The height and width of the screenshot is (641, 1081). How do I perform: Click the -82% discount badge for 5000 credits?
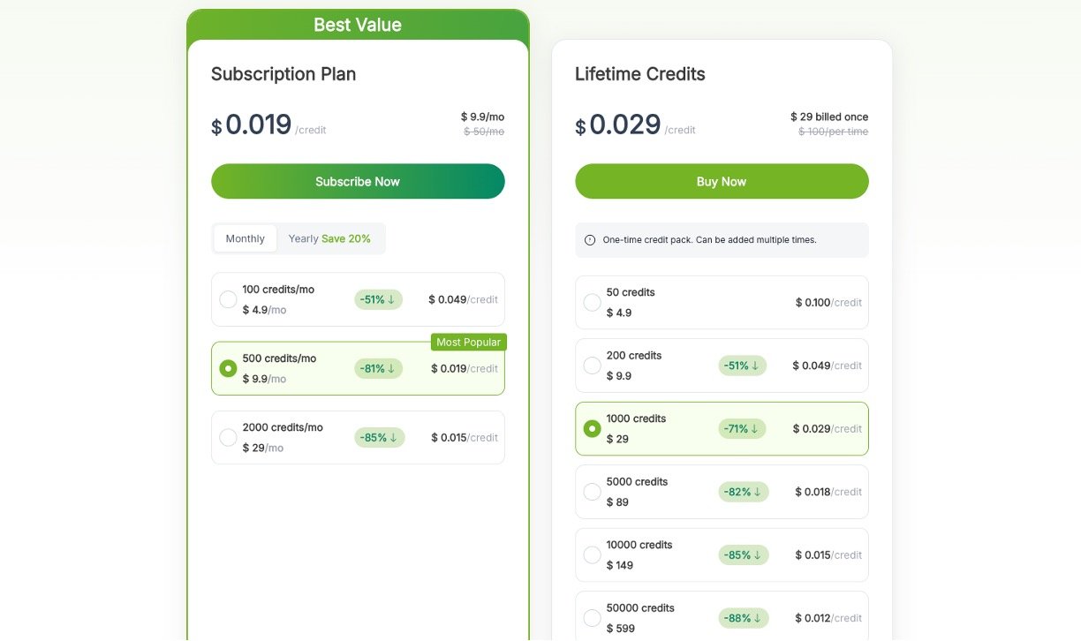pos(743,492)
